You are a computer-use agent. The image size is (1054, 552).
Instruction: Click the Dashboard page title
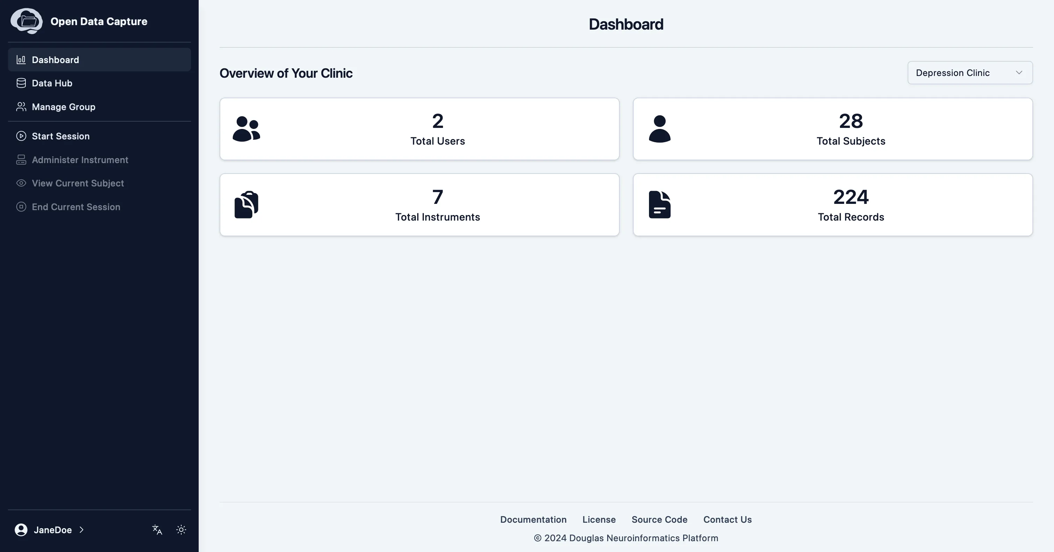tap(626, 24)
